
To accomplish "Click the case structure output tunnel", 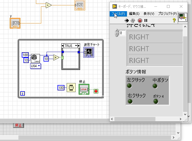I will point(79,52).
